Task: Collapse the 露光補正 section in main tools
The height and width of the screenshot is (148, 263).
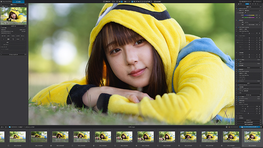Action: [x=236, y=20]
